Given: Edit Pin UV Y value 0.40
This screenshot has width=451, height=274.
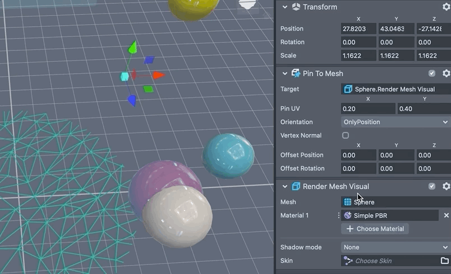Looking at the screenshot, I should [x=424, y=108].
